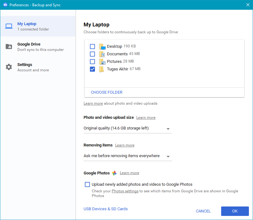Check the Documents folder checkbox
This screenshot has width=253, height=220.
tap(92, 54)
